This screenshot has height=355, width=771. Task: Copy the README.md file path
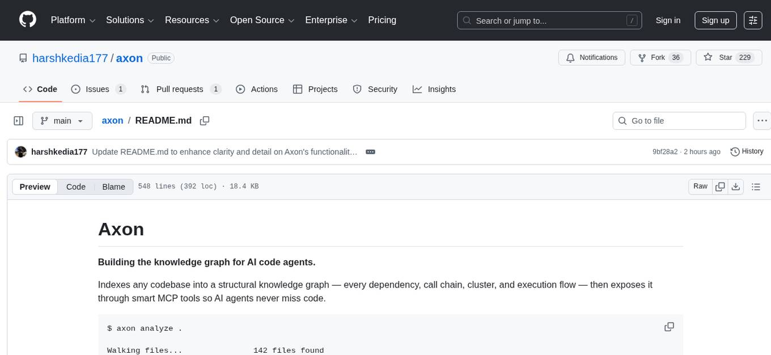(x=205, y=120)
